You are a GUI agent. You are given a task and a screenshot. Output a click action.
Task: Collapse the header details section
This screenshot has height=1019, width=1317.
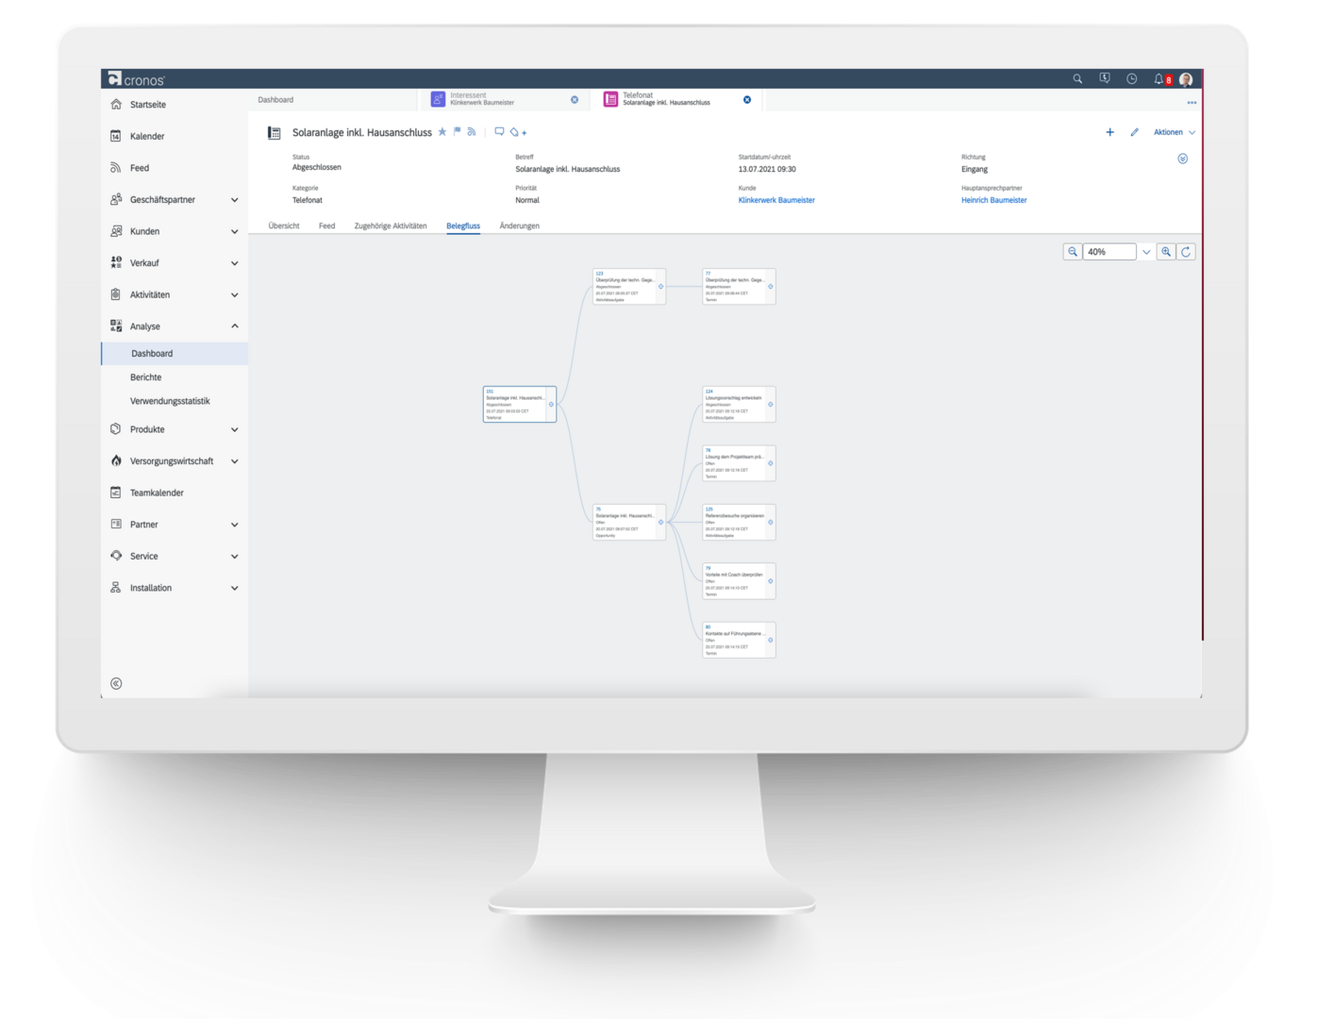tap(1183, 159)
